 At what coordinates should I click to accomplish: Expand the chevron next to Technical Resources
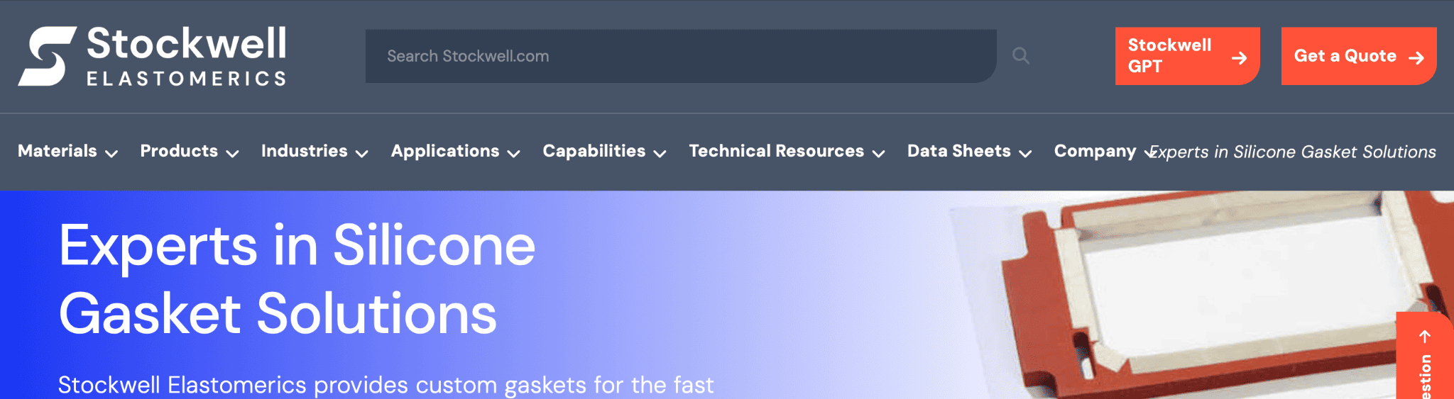click(x=879, y=153)
